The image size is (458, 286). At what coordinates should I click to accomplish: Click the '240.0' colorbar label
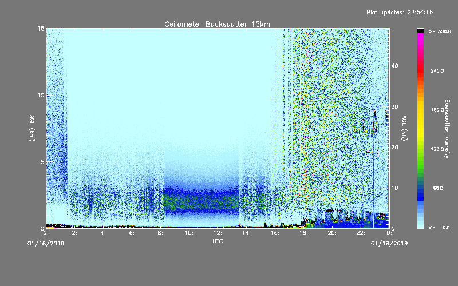point(437,71)
